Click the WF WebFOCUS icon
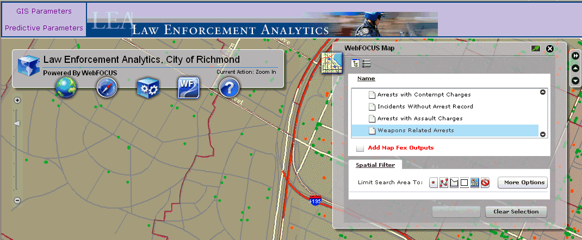 [188, 87]
